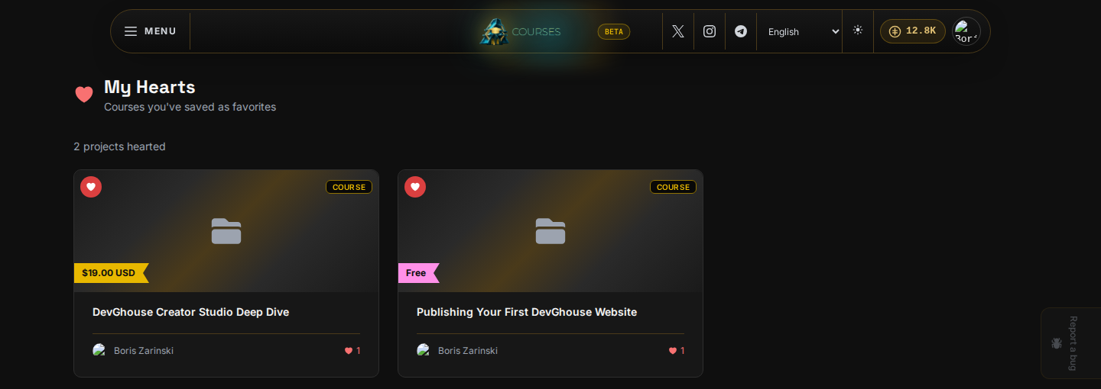
Task: Open Publishing Your First DevGhouse Website title
Action: [x=527, y=312]
